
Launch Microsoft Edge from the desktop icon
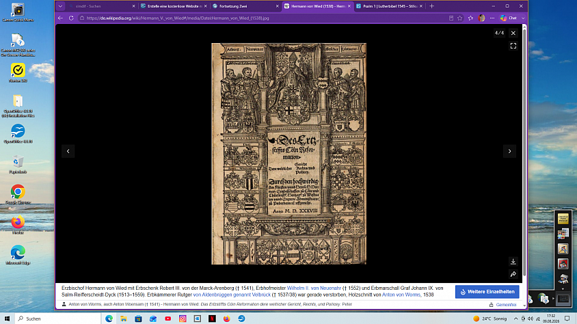(18, 255)
